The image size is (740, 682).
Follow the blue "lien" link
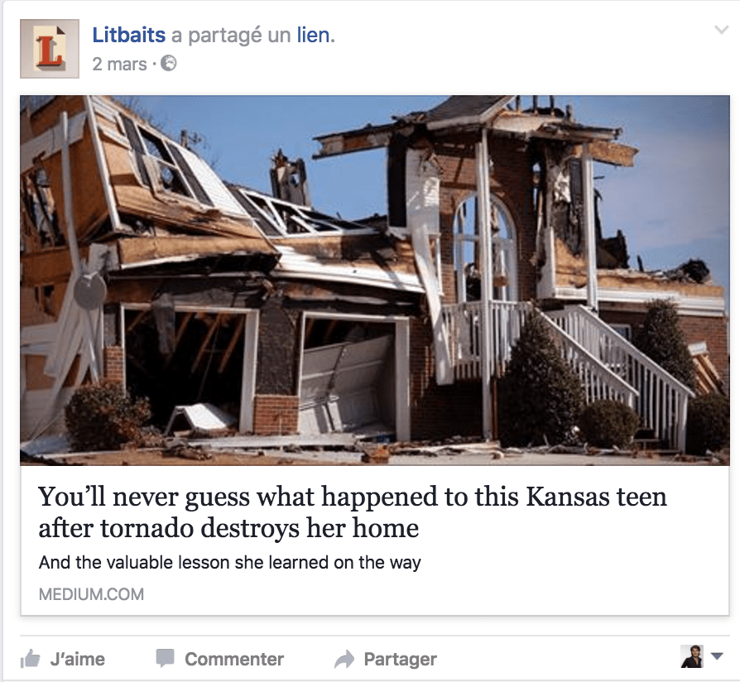coord(315,35)
